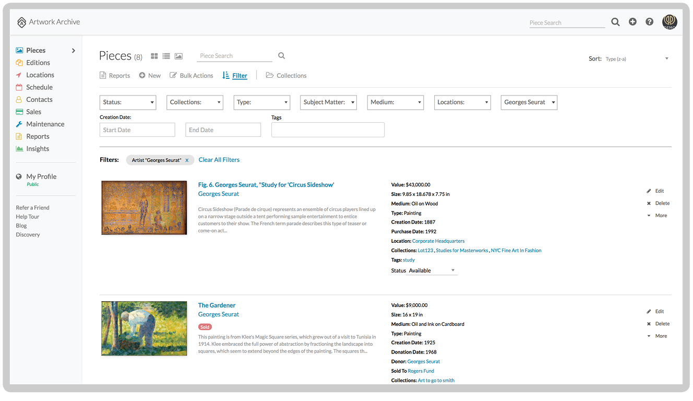This screenshot has width=693, height=401.
Task: Open the Available status dropdown for Circus Sideshow
Action: (x=433, y=270)
